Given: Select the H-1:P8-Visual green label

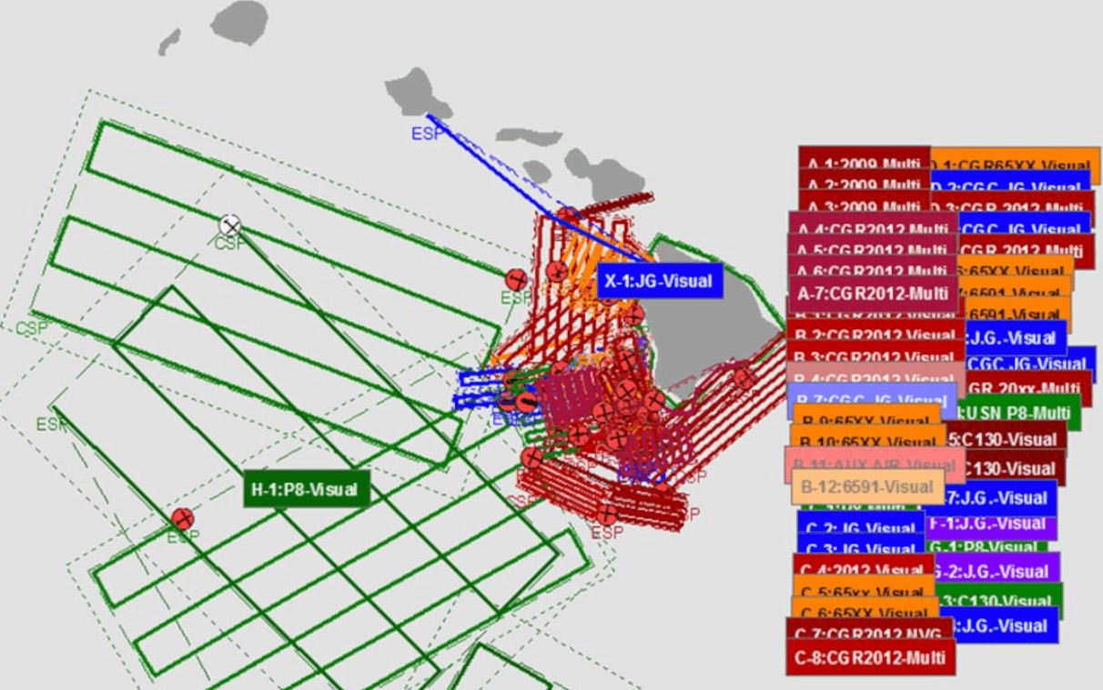Looking at the screenshot, I should click(x=307, y=490).
